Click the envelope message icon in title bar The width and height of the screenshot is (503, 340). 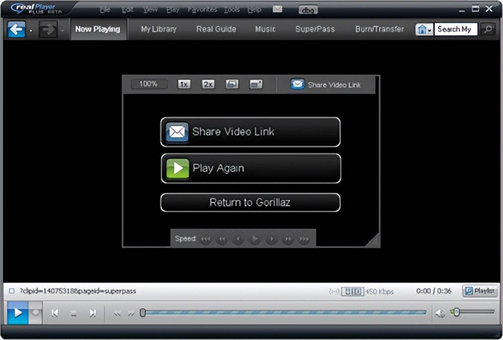pos(278,9)
